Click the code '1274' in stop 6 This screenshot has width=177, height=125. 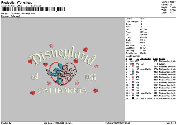click(156, 75)
